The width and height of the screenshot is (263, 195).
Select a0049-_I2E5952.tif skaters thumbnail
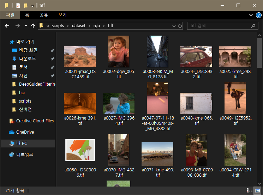[235, 98]
